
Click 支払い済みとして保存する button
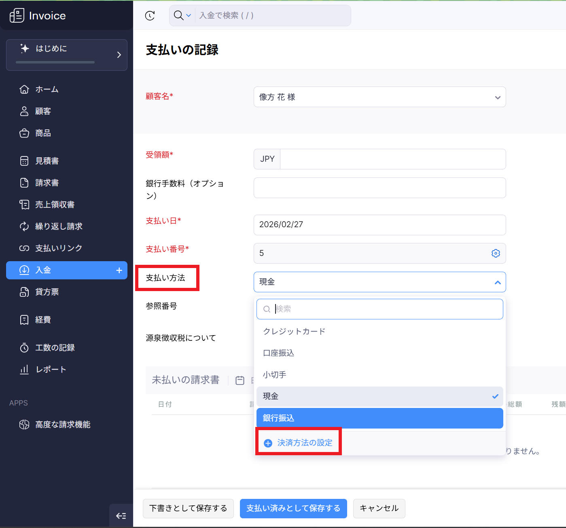[293, 508]
